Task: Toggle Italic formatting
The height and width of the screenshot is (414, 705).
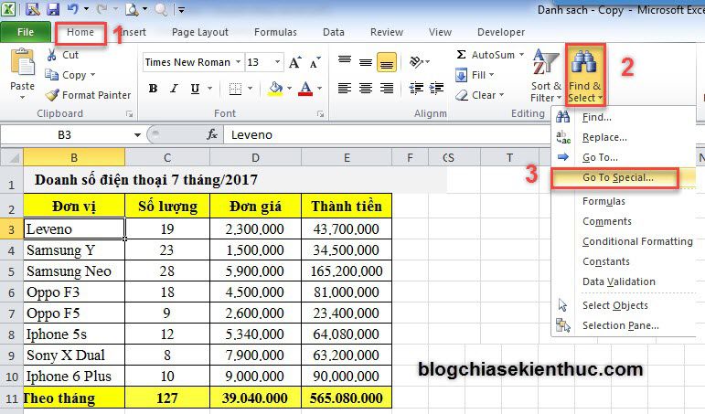Action: coord(174,88)
